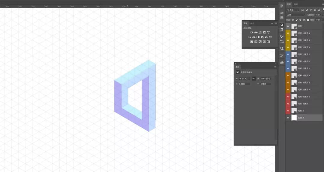Filter layers by type with the T icon
This screenshot has width=324, height=172.
[x=311, y=10]
